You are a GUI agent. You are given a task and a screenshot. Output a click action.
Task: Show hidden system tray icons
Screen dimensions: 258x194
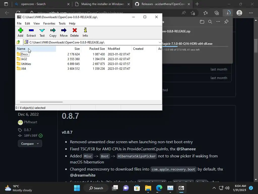point(214,188)
